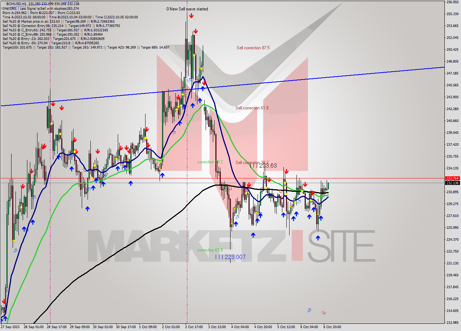Viewport: 461px width, 331px height.
Task: Click the 230.895 price axis value
Action: [452, 192]
